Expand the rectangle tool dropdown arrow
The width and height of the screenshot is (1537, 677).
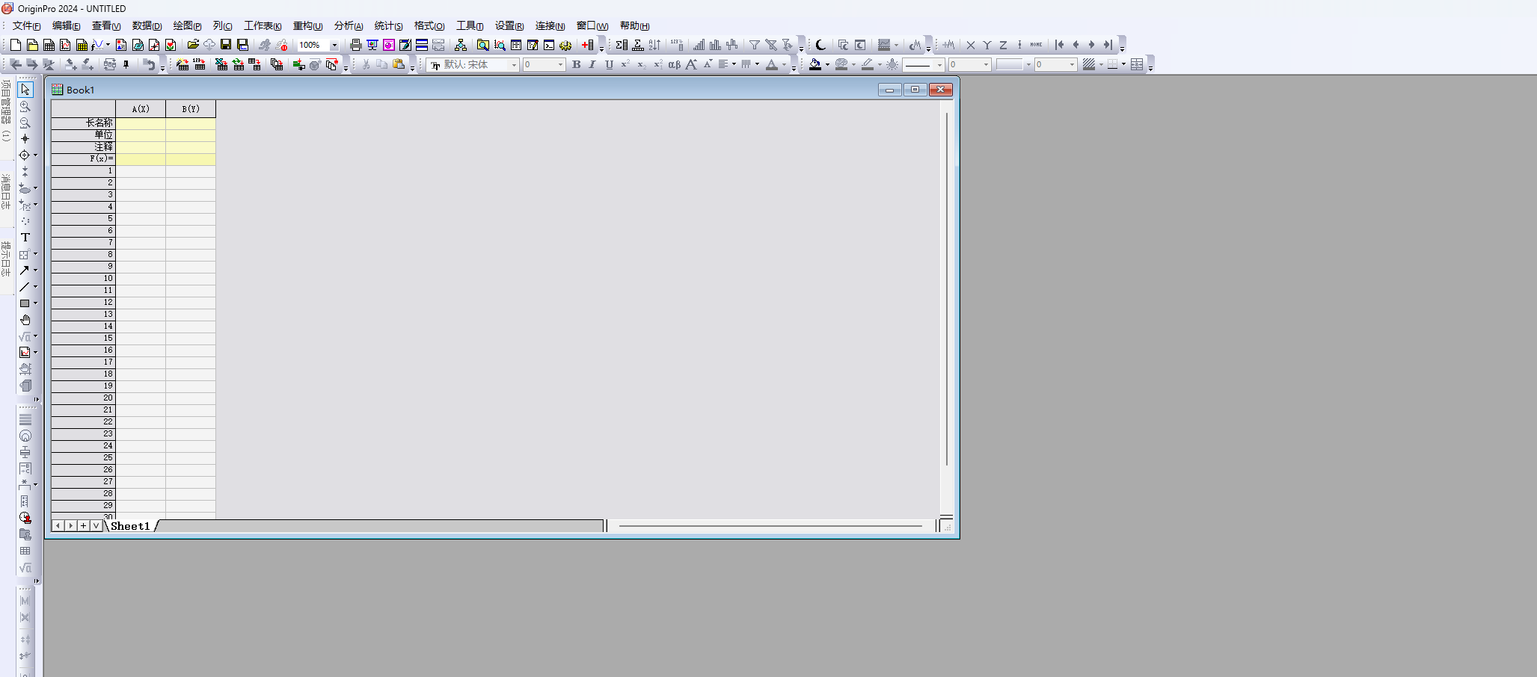(x=35, y=303)
